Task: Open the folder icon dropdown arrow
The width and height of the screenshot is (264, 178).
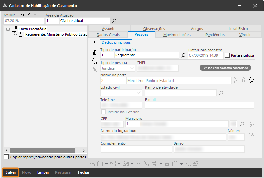Action: click(106, 164)
